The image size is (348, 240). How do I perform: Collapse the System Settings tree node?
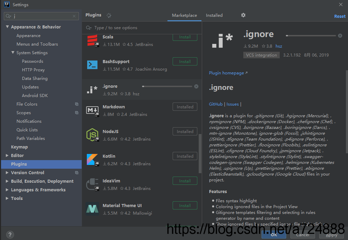coord(13,52)
